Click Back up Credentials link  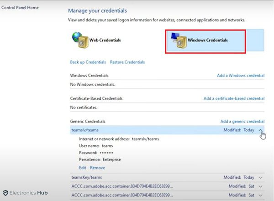click(x=88, y=62)
